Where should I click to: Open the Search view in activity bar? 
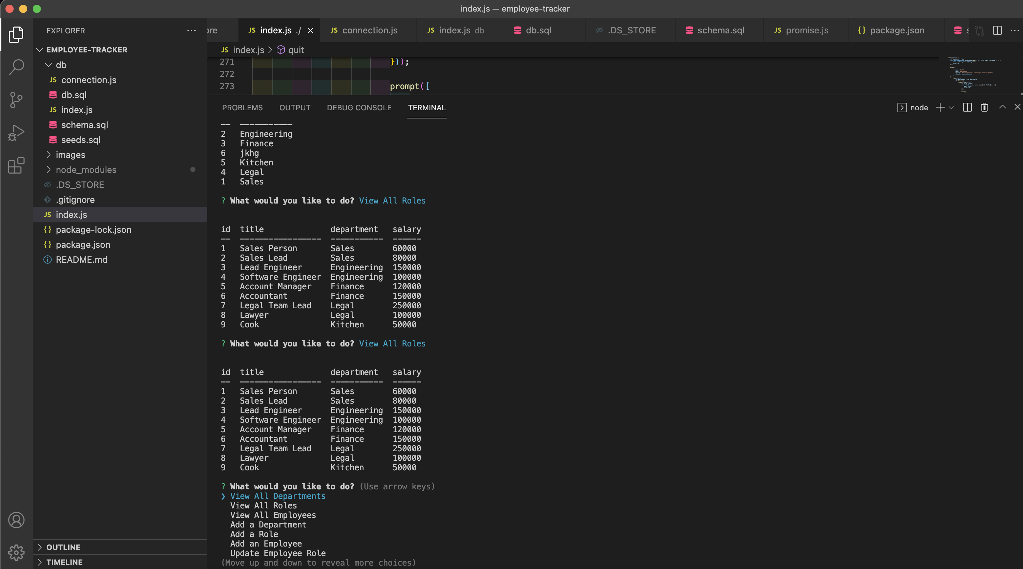point(16,67)
